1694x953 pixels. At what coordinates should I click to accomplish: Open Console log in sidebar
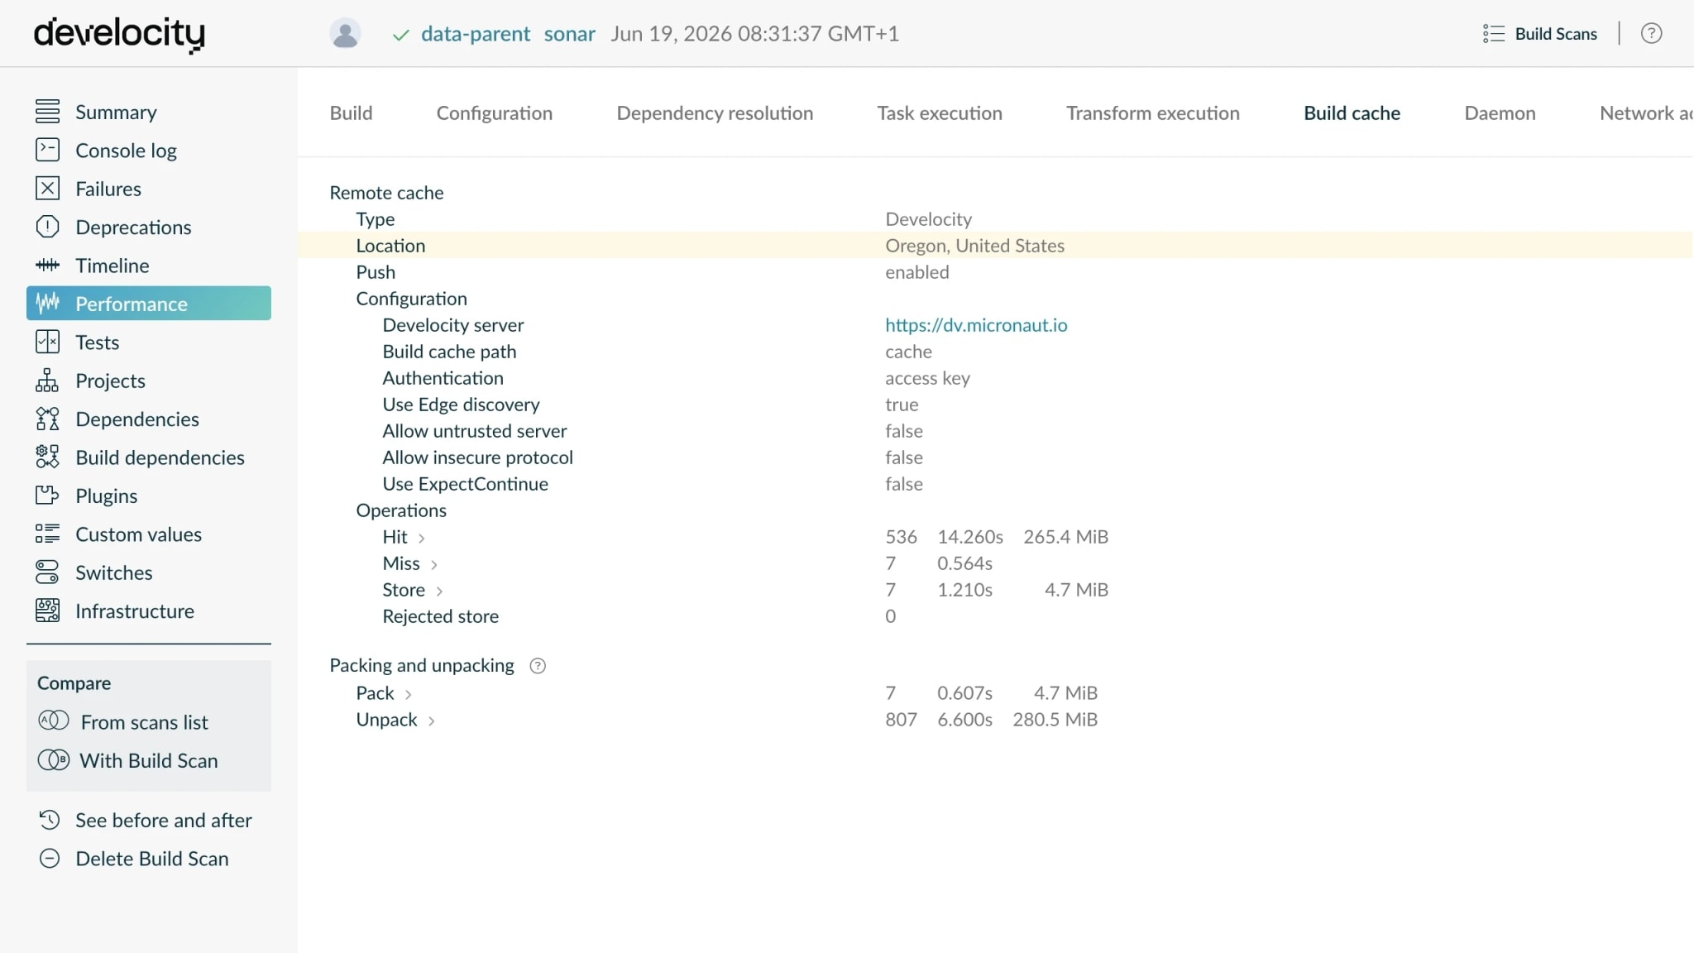click(126, 150)
